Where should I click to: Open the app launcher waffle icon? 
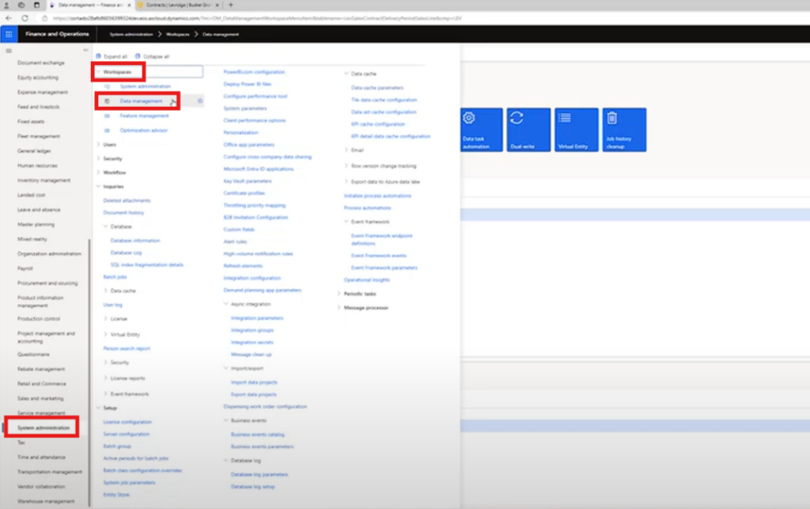point(9,34)
